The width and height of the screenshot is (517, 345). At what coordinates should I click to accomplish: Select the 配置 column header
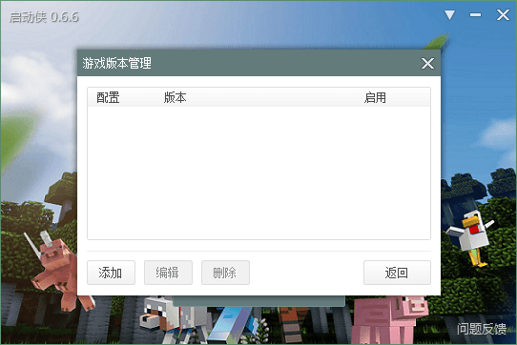coord(108,97)
